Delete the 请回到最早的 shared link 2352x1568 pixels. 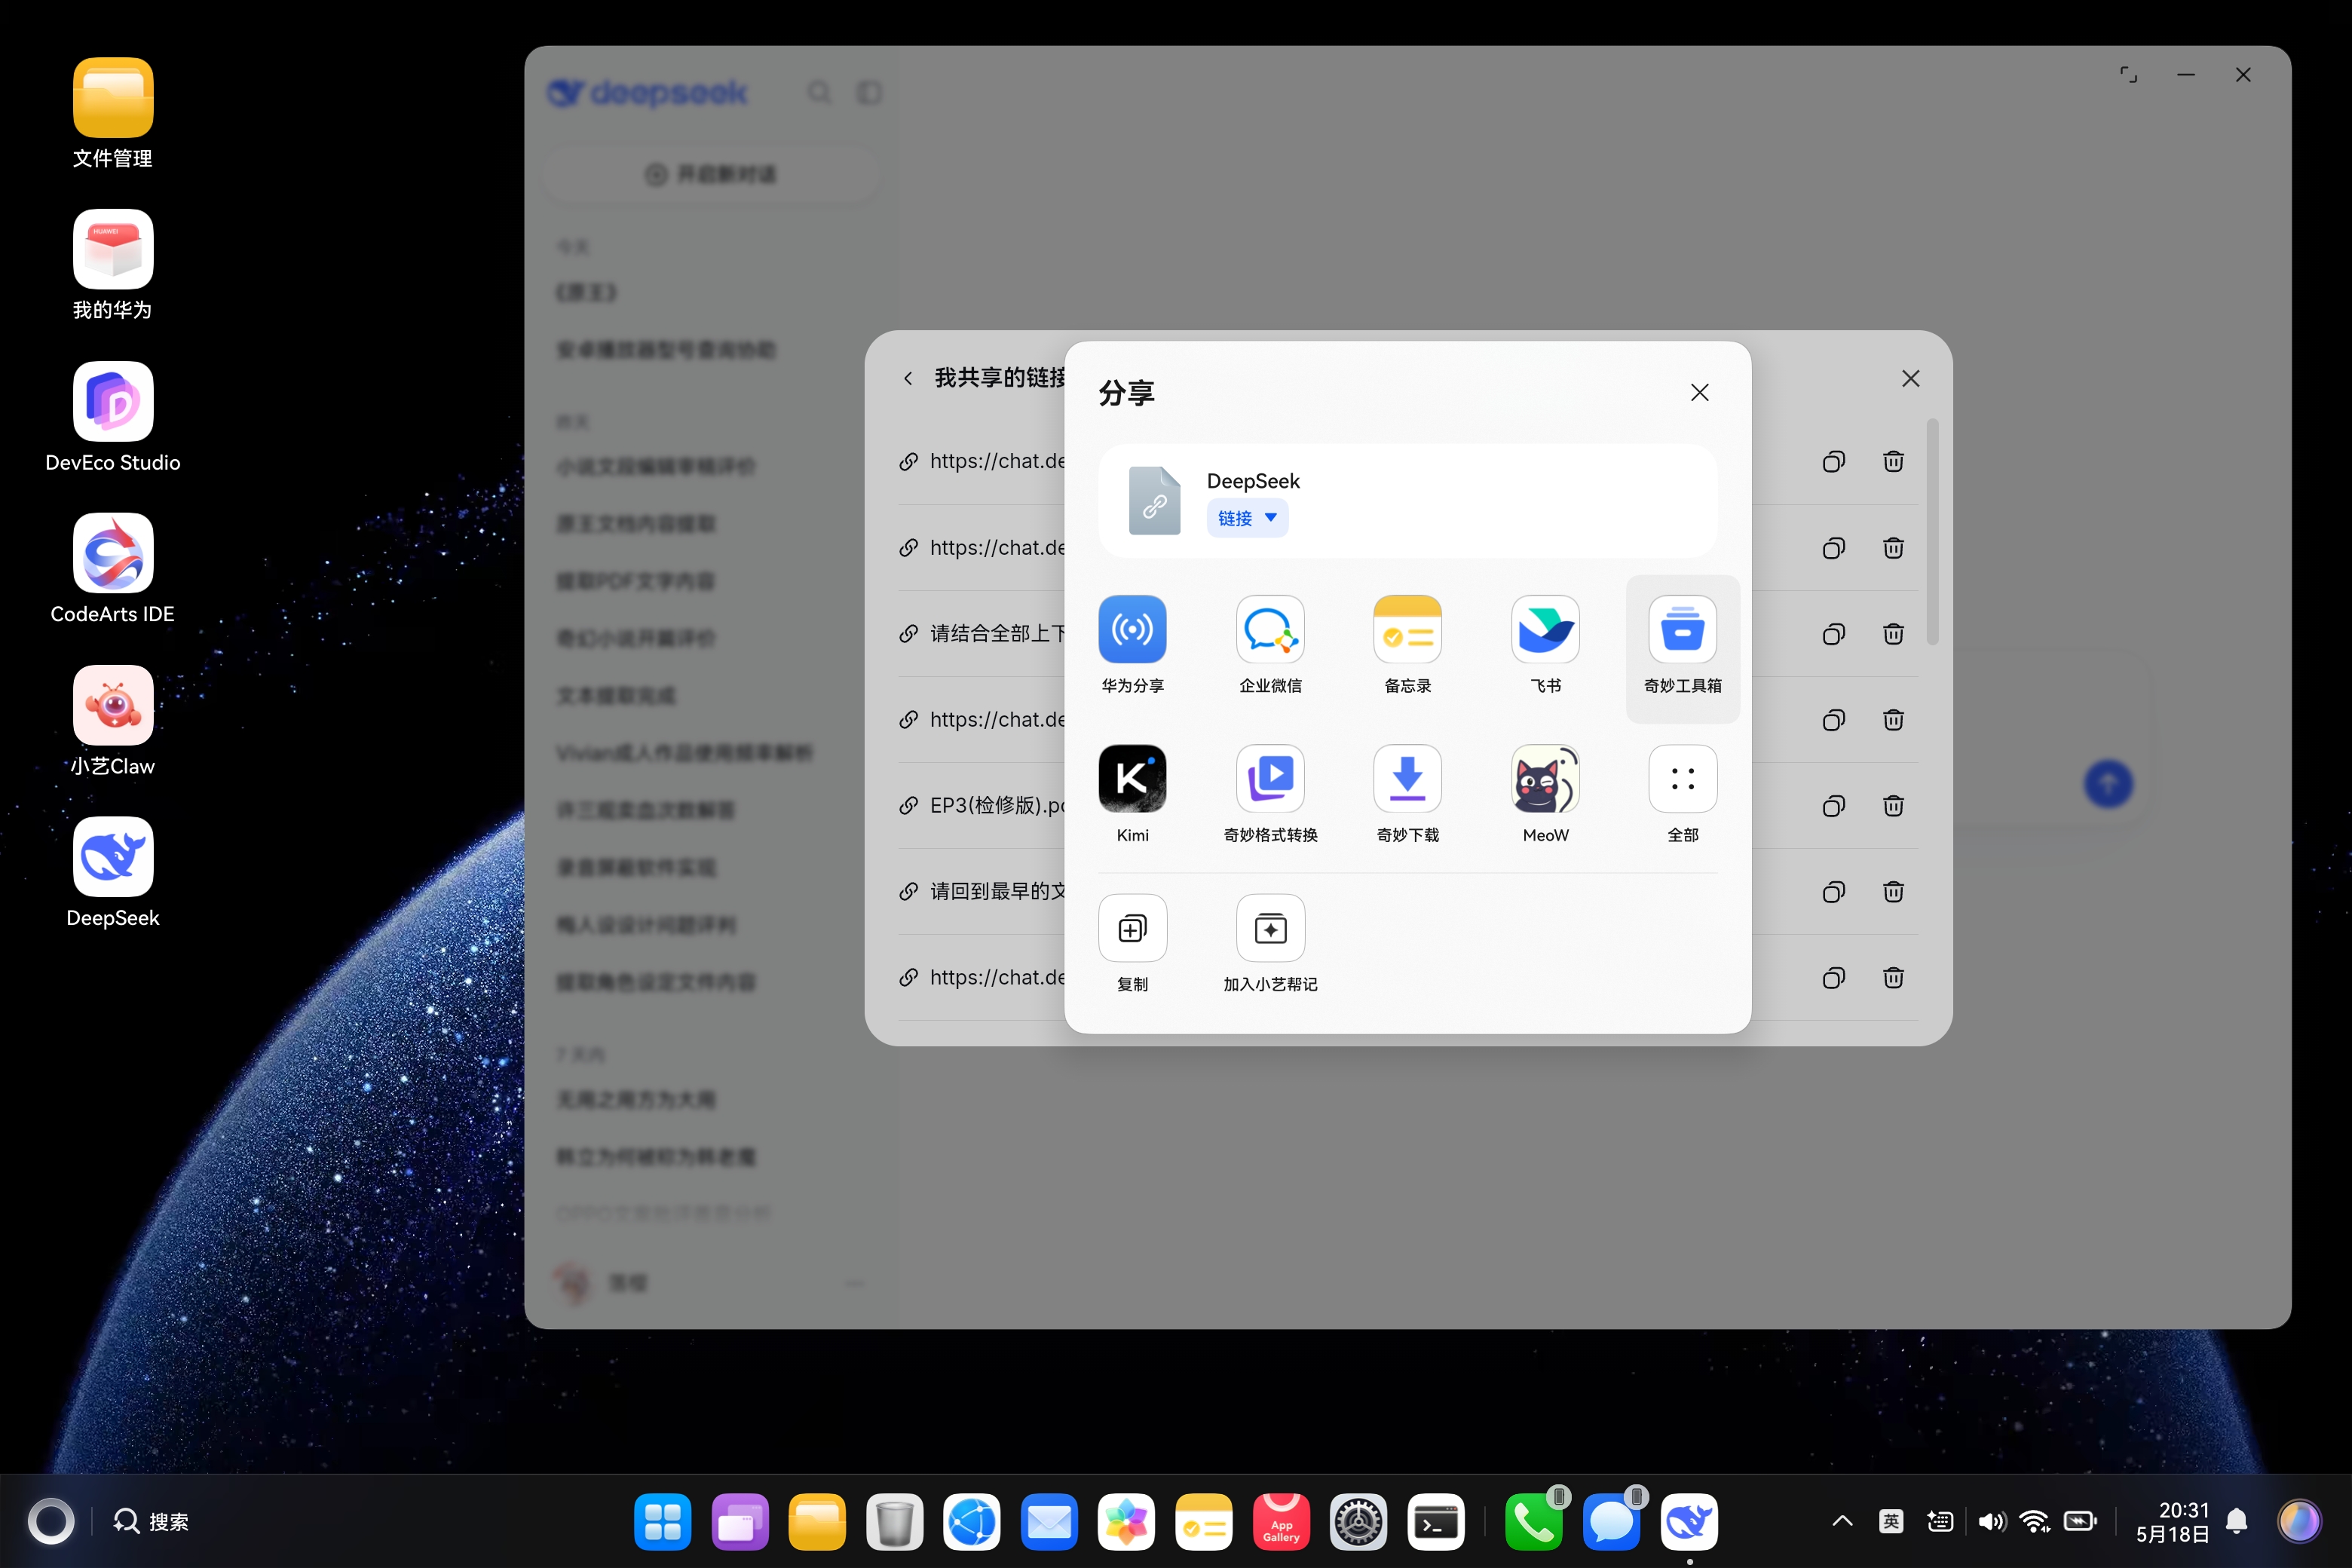point(1893,892)
